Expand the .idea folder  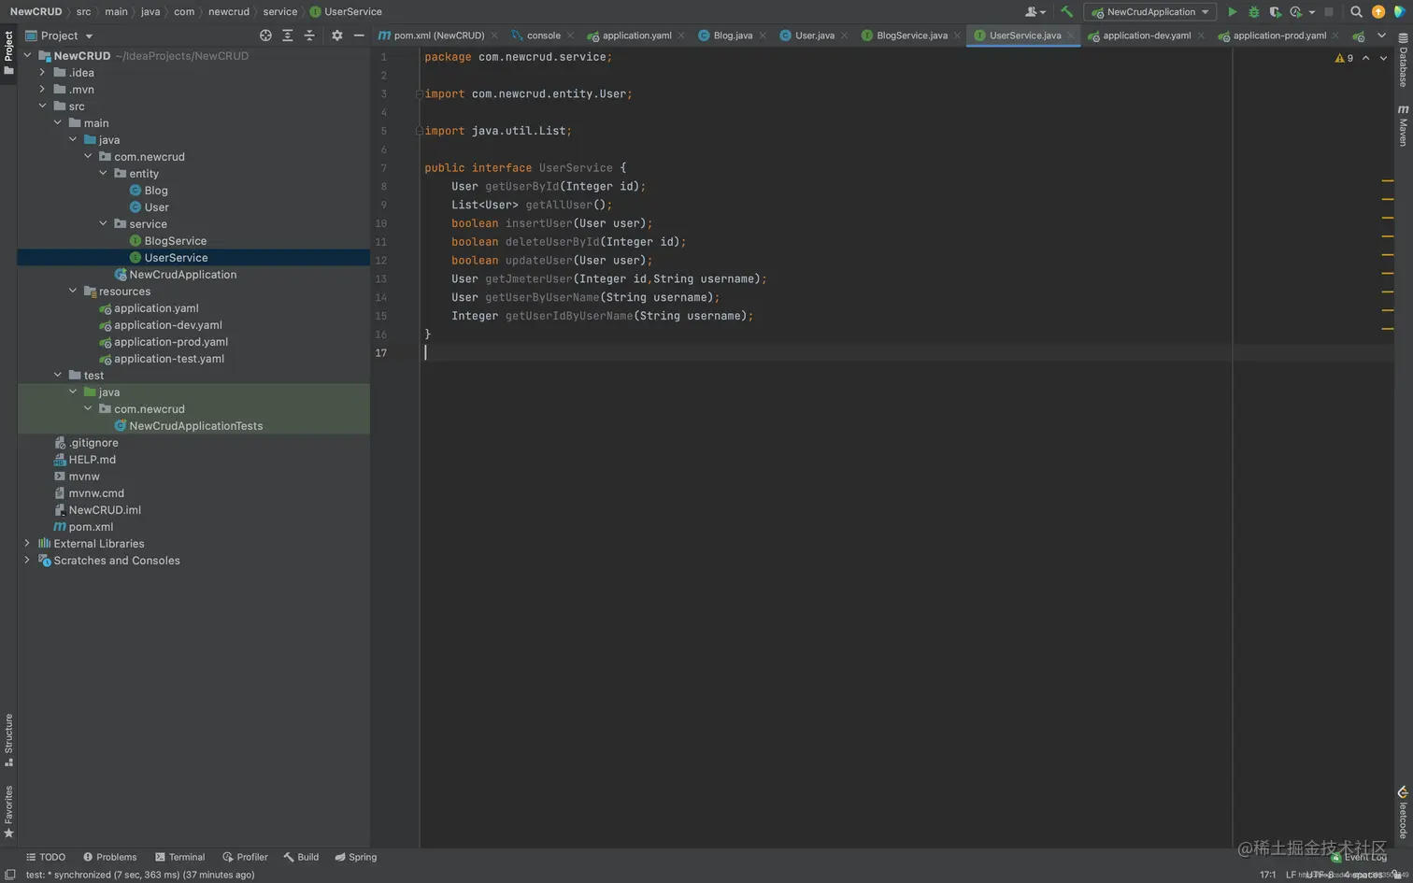click(42, 73)
